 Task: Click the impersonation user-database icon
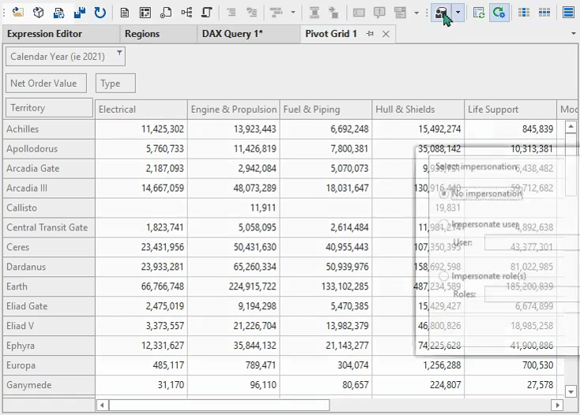(441, 13)
